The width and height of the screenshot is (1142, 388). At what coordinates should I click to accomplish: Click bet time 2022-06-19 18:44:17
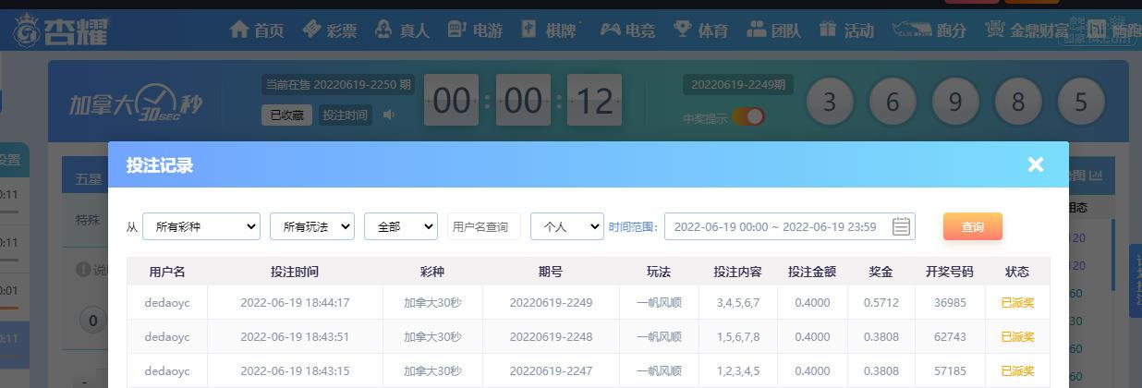(x=295, y=303)
